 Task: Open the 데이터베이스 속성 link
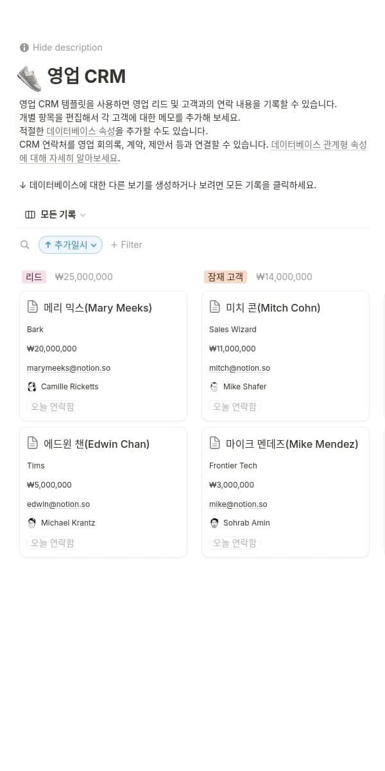pos(81,131)
